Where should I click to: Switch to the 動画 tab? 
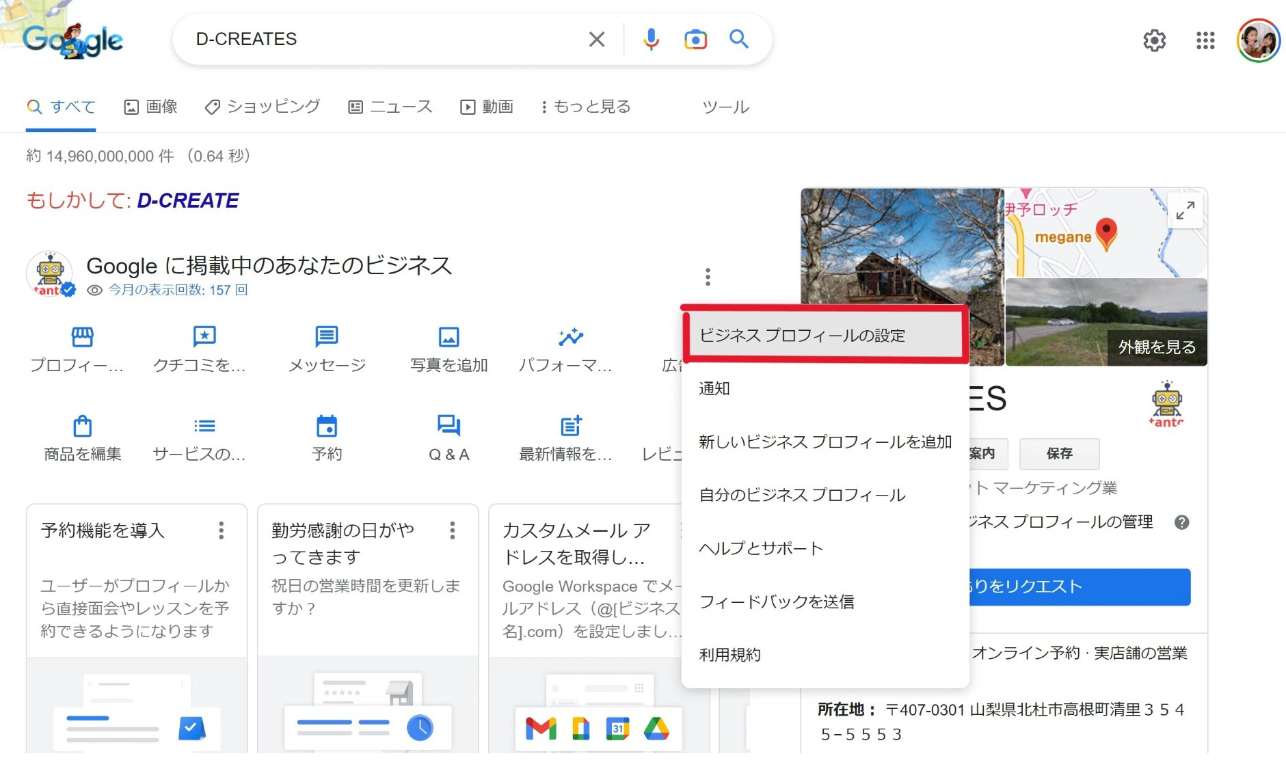[487, 107]
